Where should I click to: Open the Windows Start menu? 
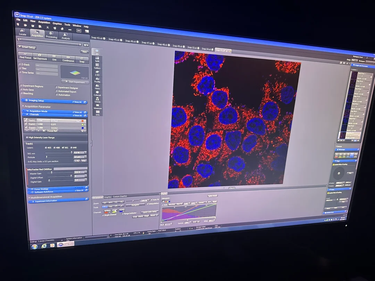[x=34, y=247]
